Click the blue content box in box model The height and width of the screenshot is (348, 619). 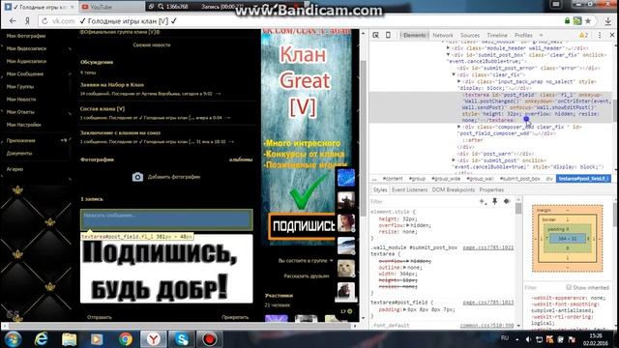coord(568,239)
